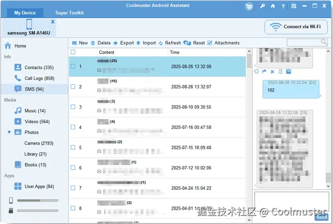
Task: Click New to compose a message
Action: click(80, 43)
